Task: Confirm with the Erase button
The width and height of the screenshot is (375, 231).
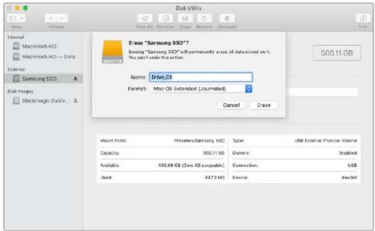Action: coord(264,105)
